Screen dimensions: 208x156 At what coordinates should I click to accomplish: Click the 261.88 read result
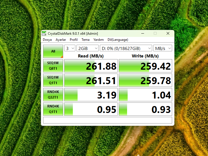point(91,66)
